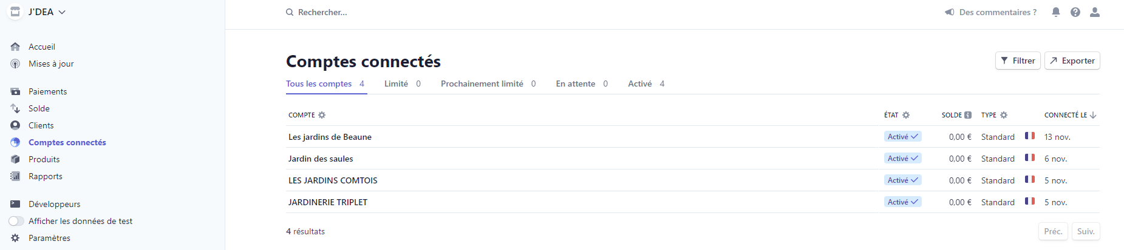Viewport: 1124px width, 250px height.
Task: Open the Filtrer filter options
Action: (x=1018, y=61)
